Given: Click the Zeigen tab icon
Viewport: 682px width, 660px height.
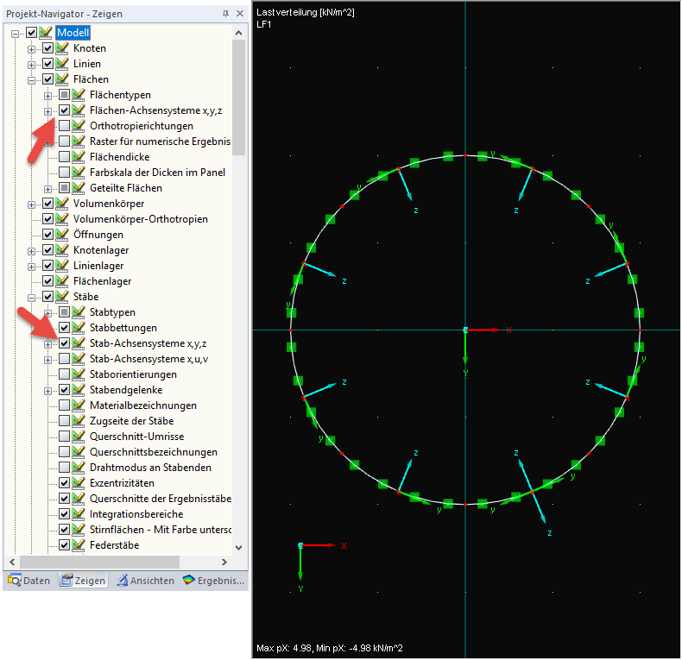Looking at the screenshot, I should tap(66, 580).
